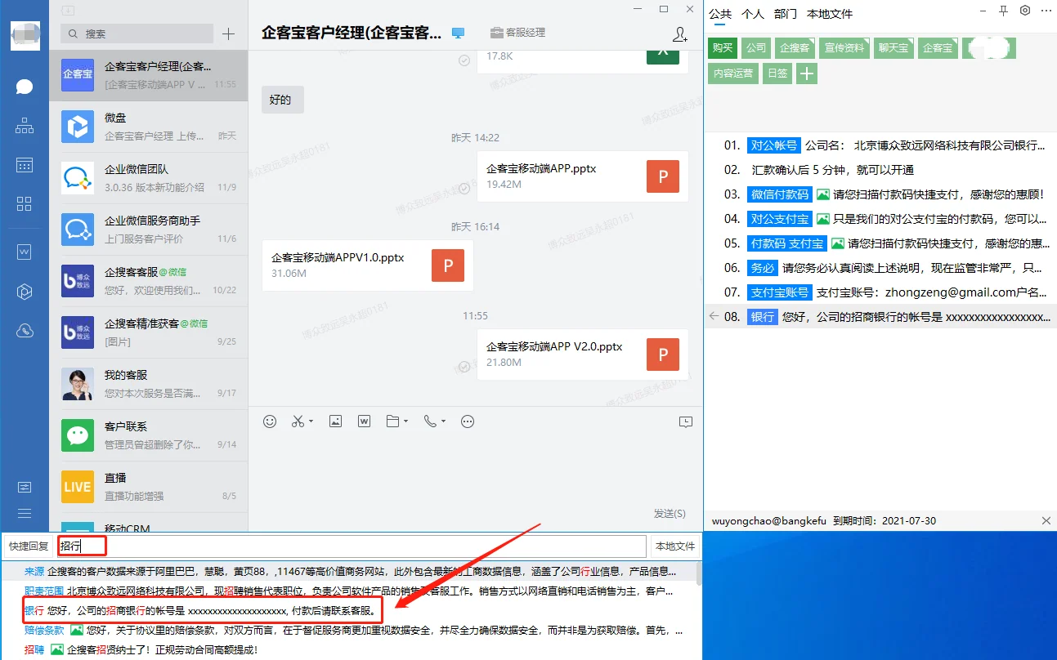This screenshot has width=1057, height=660.
Task: Send an image using the picture icon
Action: tap(335, 421)
